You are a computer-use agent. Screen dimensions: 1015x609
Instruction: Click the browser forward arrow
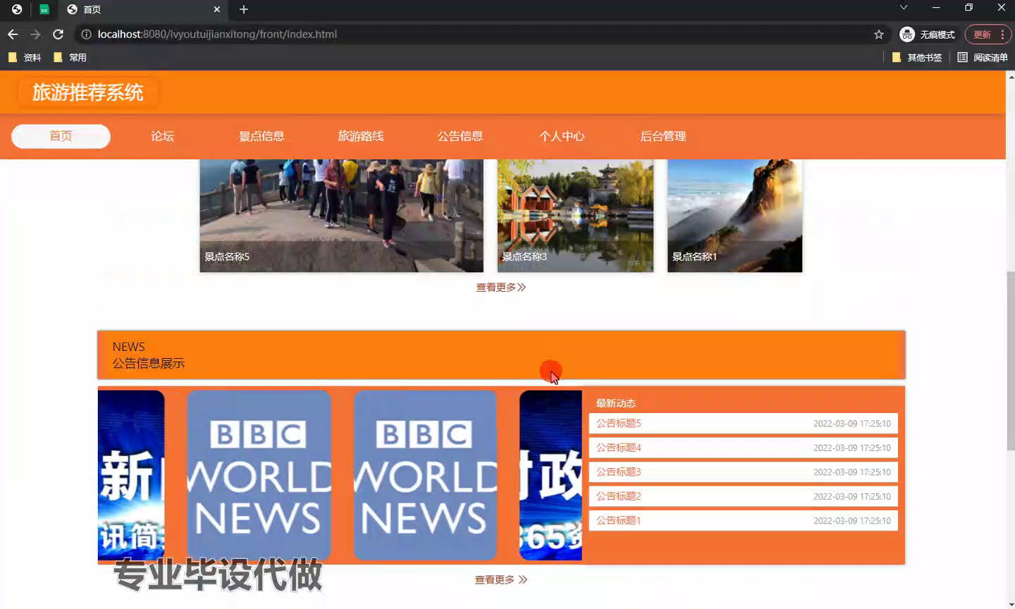(x=35, y=34)
